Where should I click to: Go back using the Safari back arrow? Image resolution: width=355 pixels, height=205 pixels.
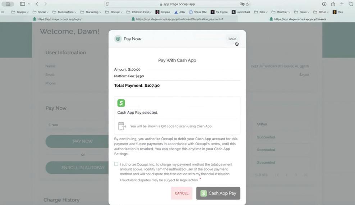37,4
